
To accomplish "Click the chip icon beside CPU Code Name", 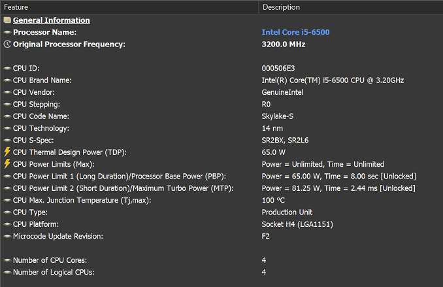I will click(x=7, y=116).
